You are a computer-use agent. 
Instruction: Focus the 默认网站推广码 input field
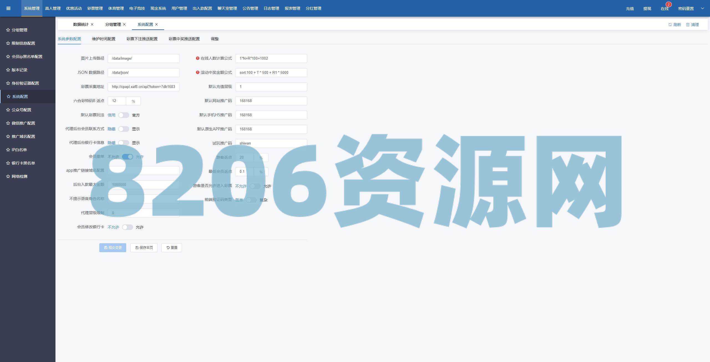tap(271, 101)
